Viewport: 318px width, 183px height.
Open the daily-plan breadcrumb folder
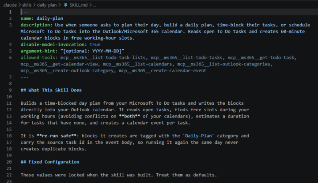[x=47, y=5]
